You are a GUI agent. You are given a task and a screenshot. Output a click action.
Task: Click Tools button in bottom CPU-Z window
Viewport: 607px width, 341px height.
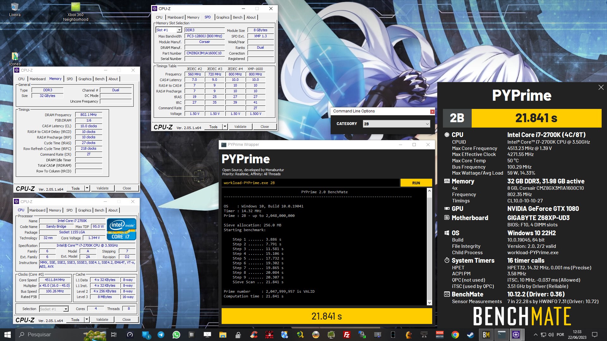point(75,320)
